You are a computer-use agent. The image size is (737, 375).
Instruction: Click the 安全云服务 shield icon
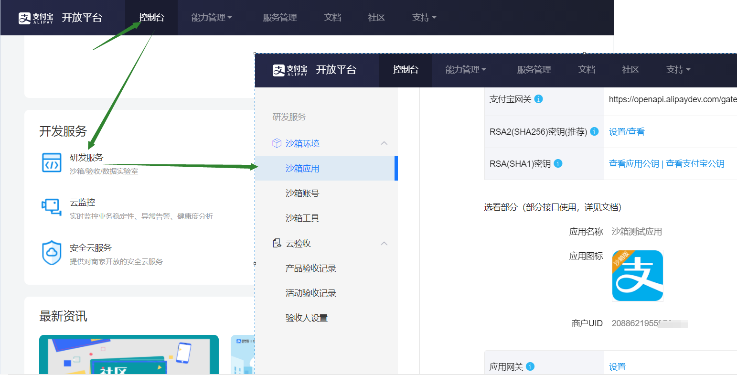(x=52, y=253)
